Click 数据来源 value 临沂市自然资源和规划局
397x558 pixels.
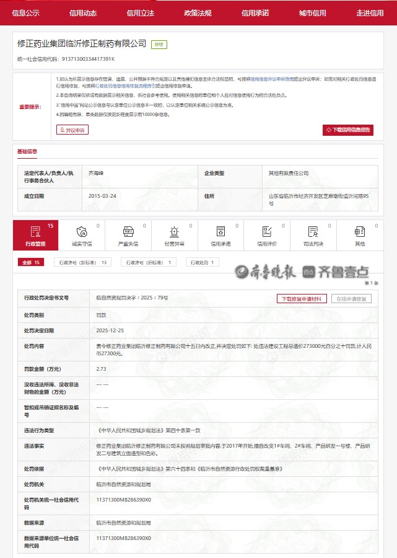(x=123, y=523)
